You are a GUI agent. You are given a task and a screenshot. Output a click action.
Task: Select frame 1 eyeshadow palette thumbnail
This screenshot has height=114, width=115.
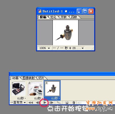point(18,88)
